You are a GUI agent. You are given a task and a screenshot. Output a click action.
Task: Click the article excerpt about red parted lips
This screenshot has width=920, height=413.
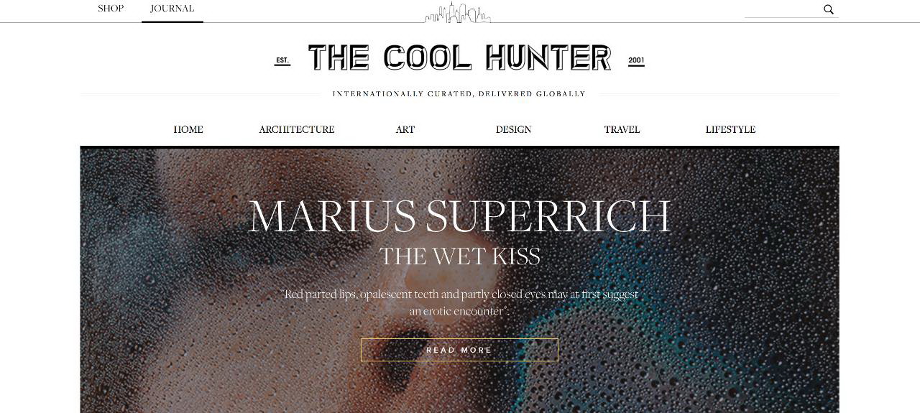(459, 302)
